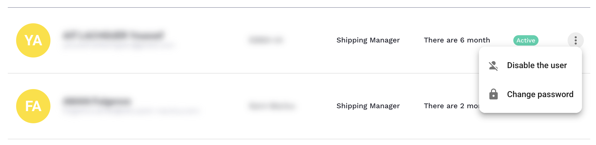Click the crossed-out person disable icon

[x=493, y=66]
